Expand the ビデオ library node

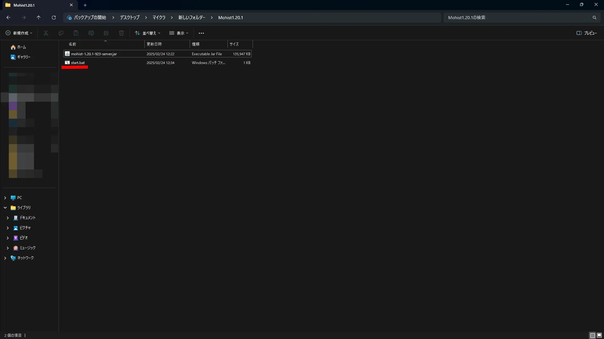[8, 238]
